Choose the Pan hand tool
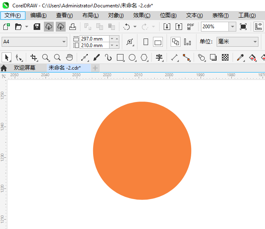This screenshot has height=229, width=265. coord(69,57)
